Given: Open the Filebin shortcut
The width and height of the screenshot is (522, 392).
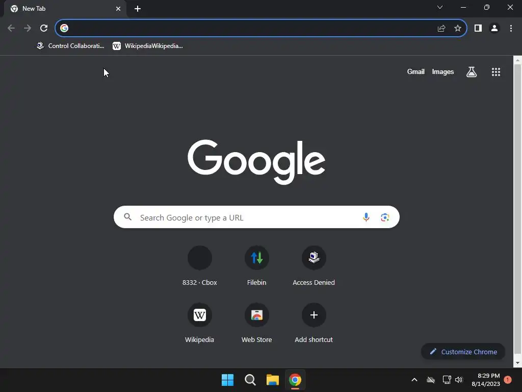Looking at the screenshot, I should 257,265.
